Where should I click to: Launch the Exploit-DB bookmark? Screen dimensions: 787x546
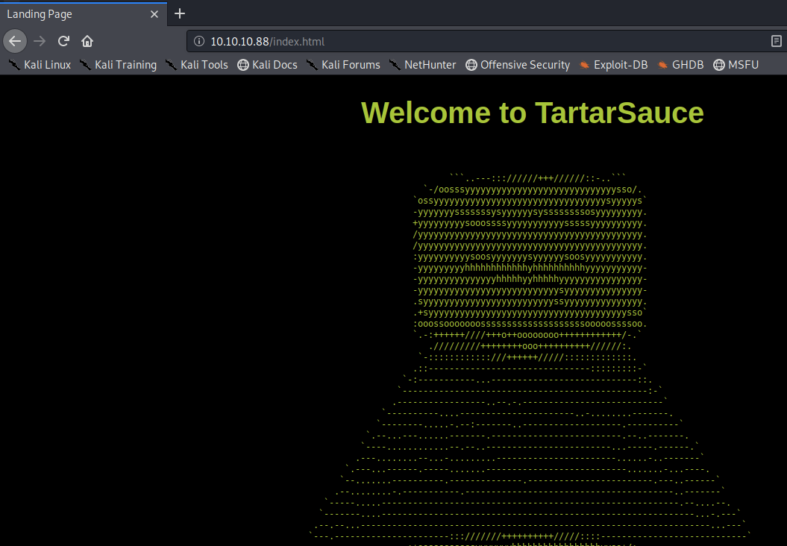[613, 65]
